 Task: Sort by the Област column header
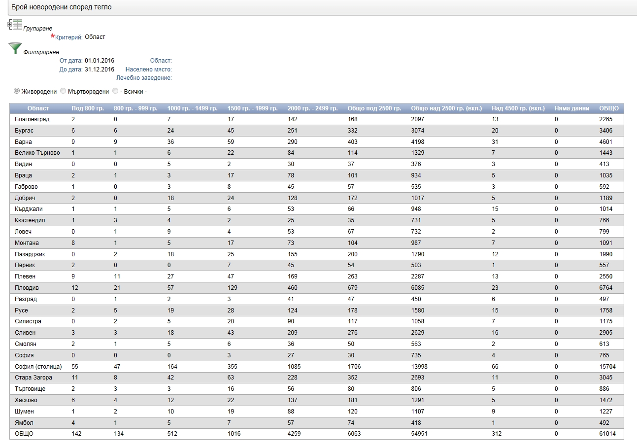[38, 108]
